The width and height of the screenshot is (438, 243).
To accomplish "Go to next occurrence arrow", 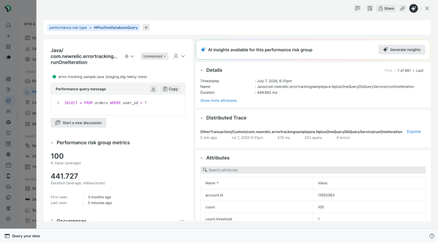I will pos(414,70).
